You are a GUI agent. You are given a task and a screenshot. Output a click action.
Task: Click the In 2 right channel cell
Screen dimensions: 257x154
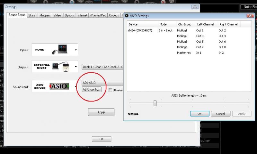[x=221, y=53]
